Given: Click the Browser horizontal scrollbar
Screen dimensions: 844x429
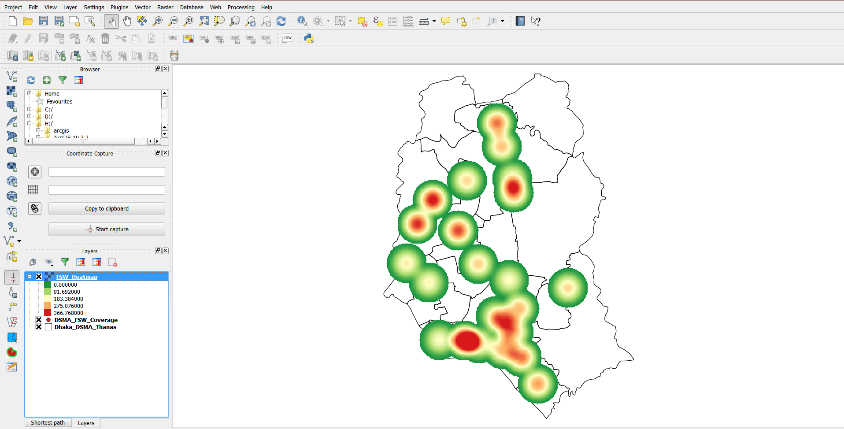Looking at the screenshot, I should pos(84,141).
